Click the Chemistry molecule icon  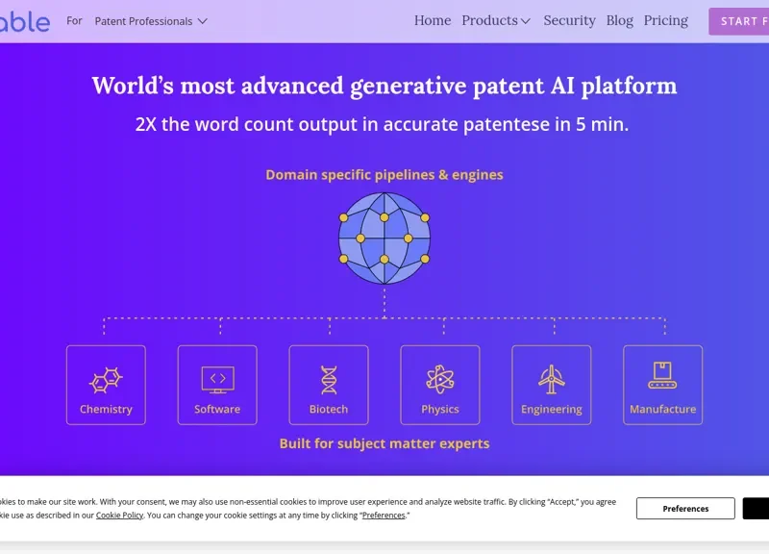106,379
